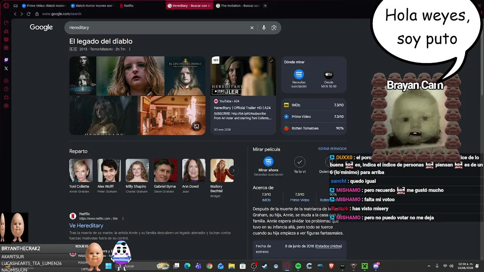484x272 pixels.
Task: Click the EDITAR SERVICIOS link
Action: click(332, 149)
